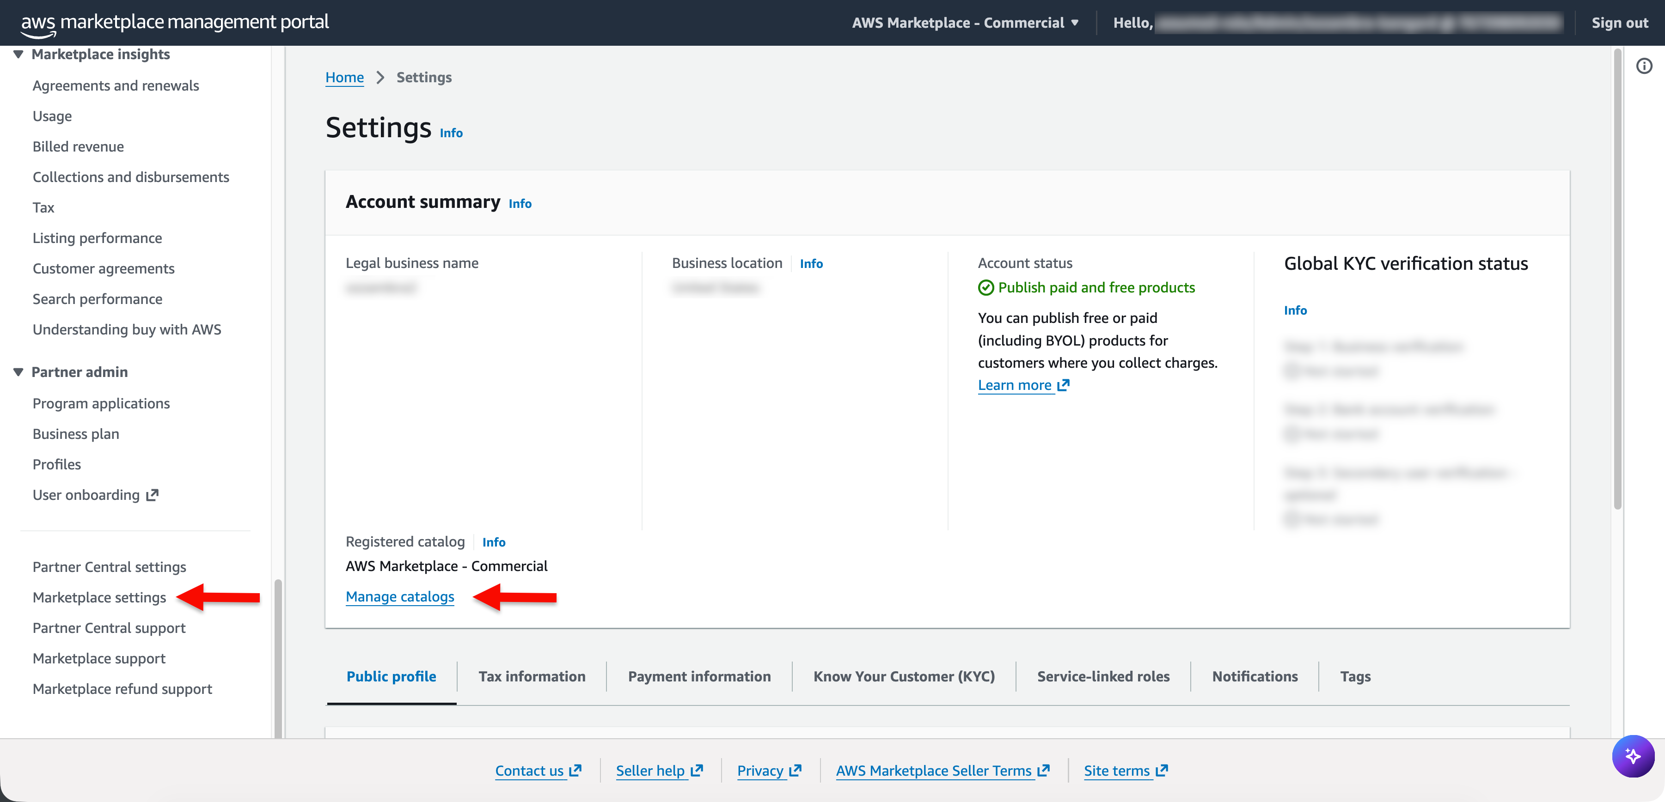1665x802 pixels.
Task: Open the Know Your Customer (KYC) tab
Action: tap(904, 676)
